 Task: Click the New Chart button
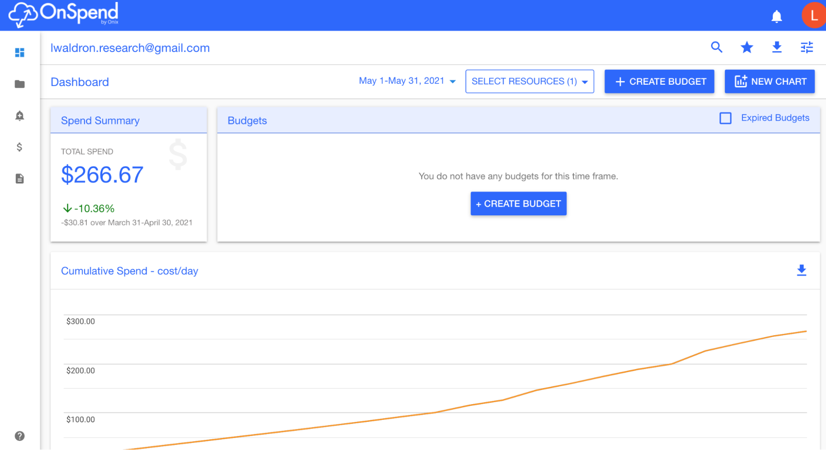[x=769, y=81]
